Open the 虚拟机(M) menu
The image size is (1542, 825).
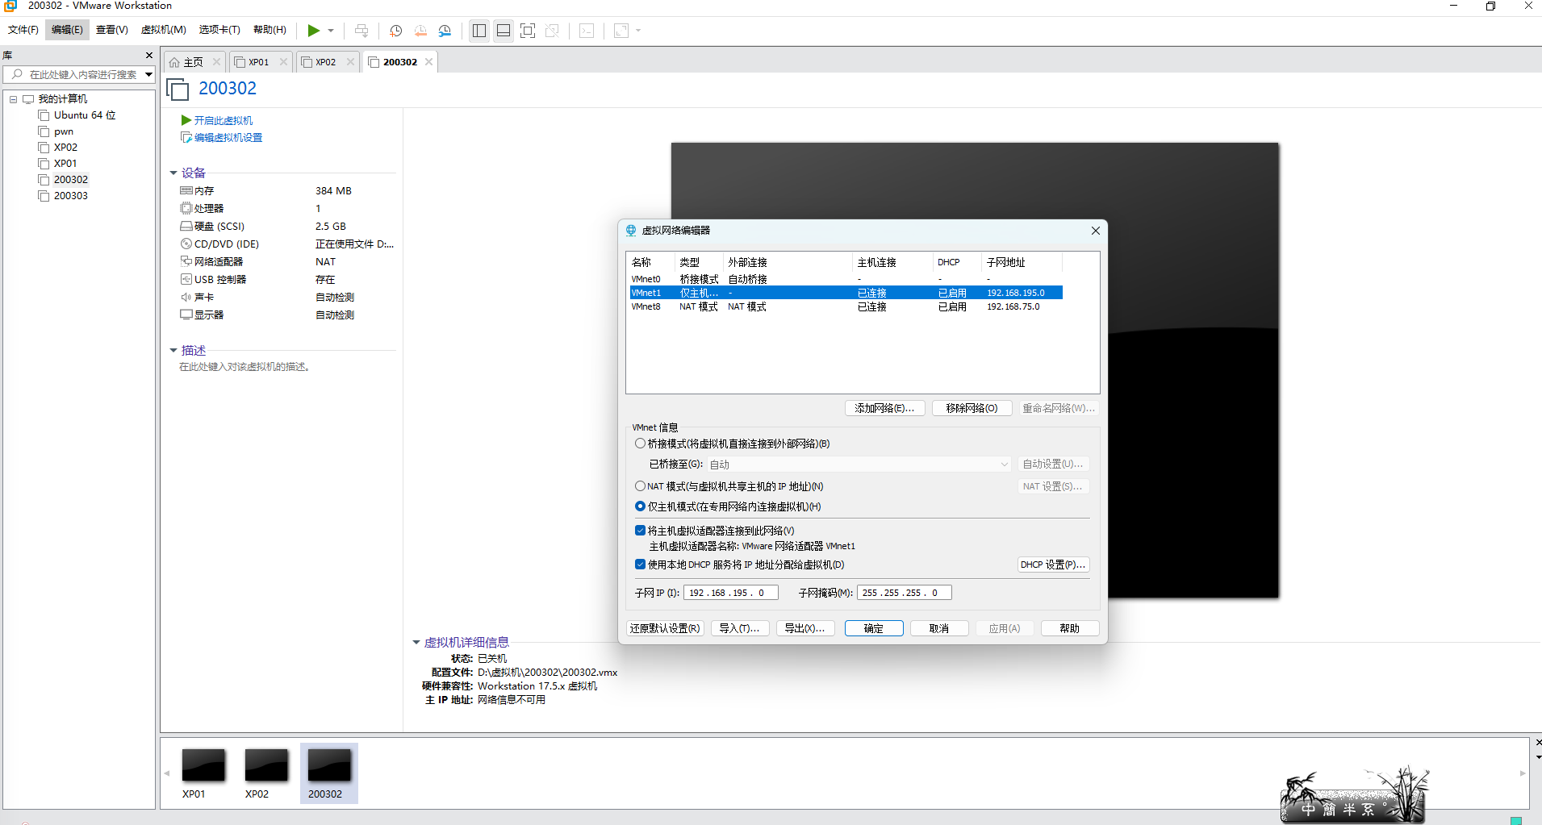click(x=164, y=30)
